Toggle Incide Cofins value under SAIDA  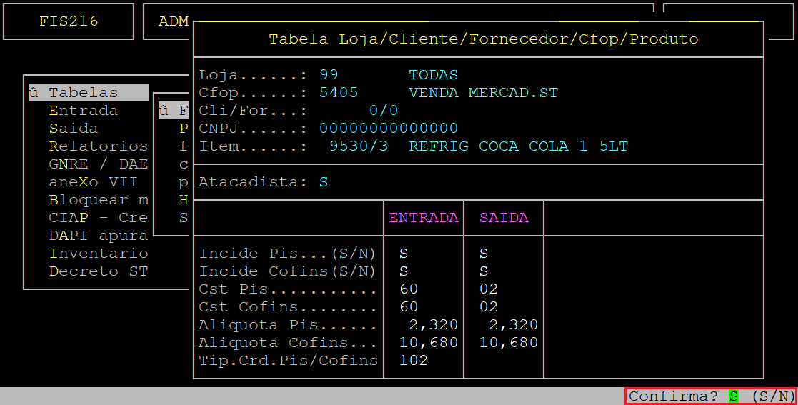point(484,271)
